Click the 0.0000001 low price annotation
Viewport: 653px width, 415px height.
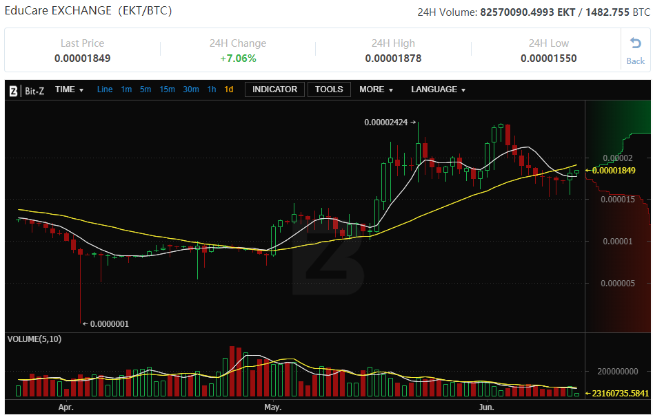(109, 323)
